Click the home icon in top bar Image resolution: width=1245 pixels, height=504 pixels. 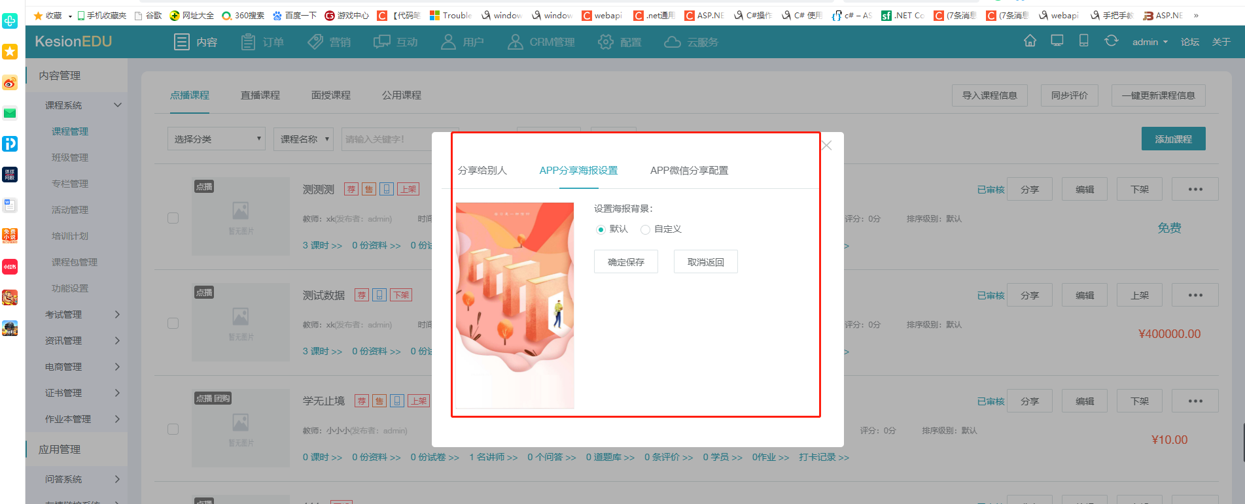point(1030,41)
